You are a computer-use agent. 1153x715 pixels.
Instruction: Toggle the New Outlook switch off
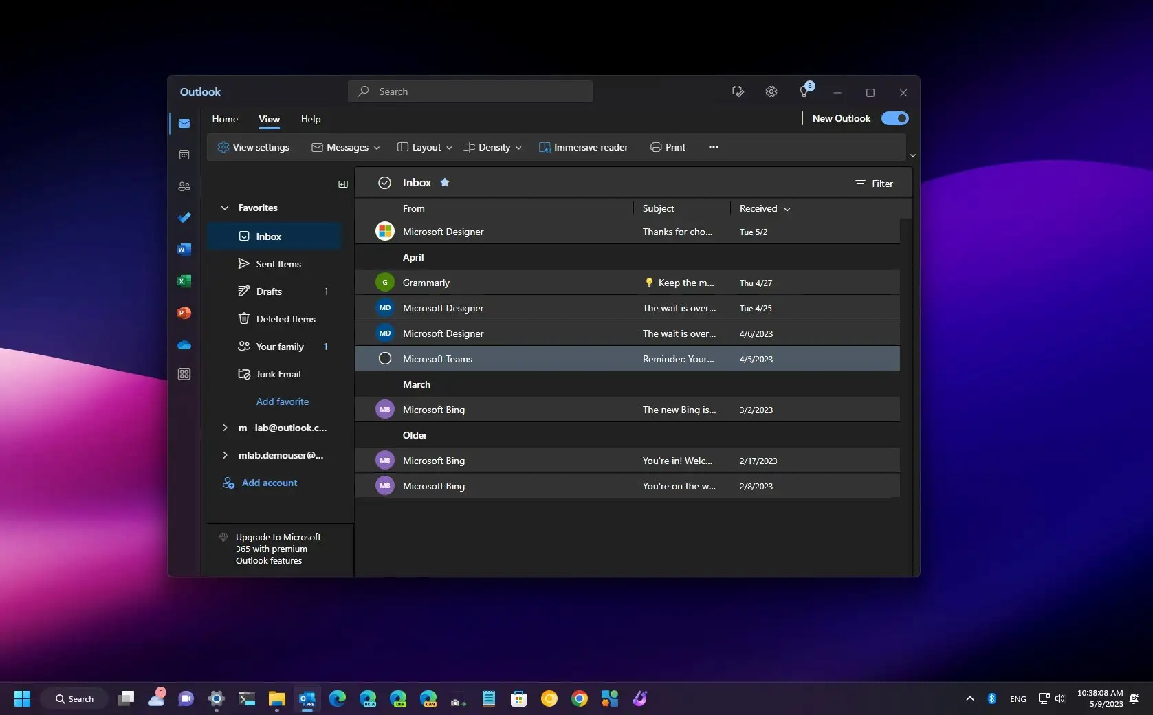pos(894,118)
